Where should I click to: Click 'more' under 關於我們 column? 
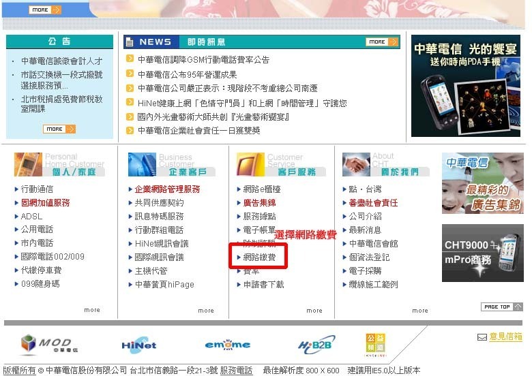tap(419, 310)
